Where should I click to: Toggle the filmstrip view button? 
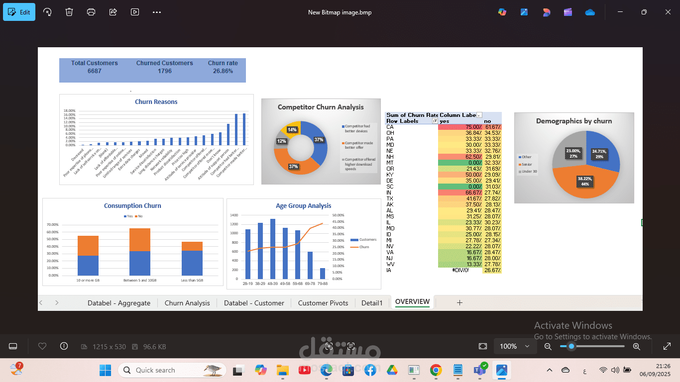click(x=13, y=346)
